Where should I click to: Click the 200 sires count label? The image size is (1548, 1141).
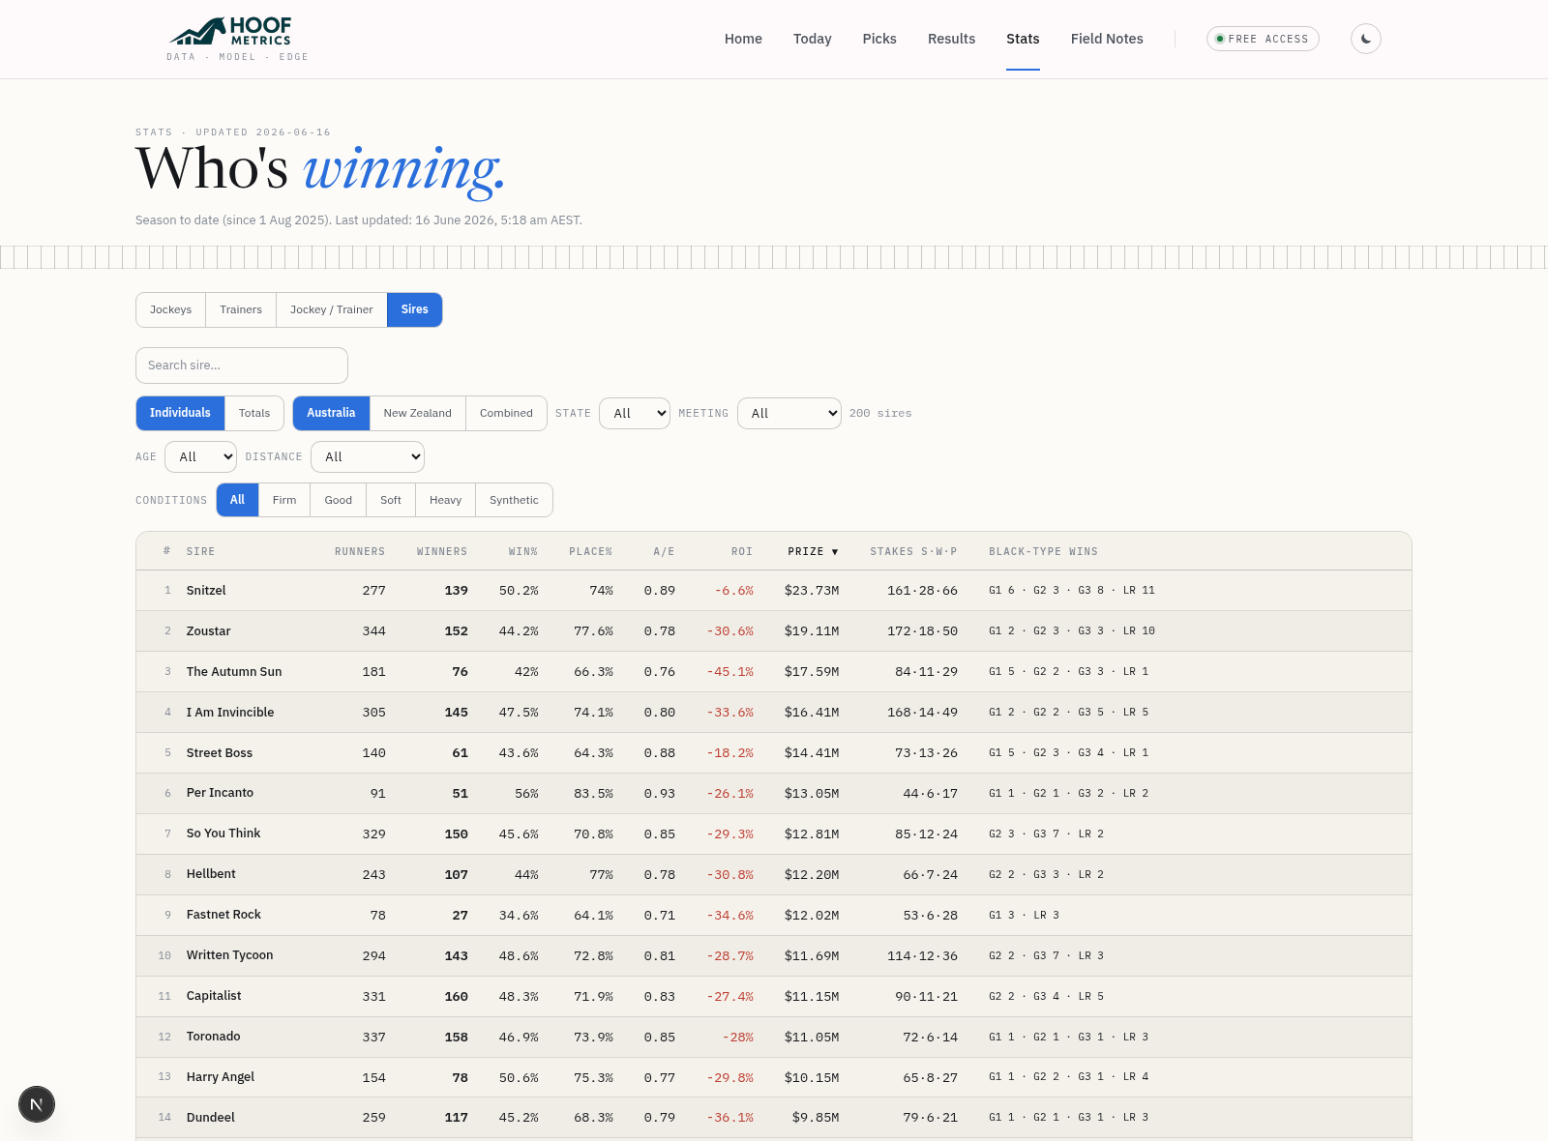coord(880,414)
